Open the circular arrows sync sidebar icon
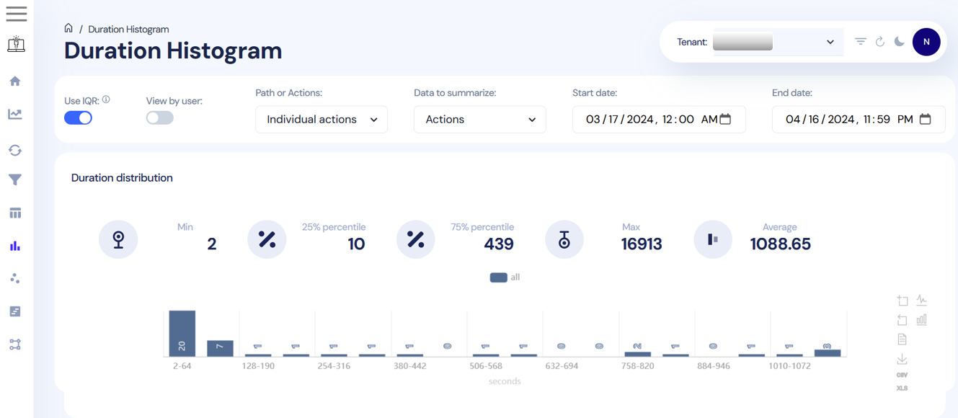Screen dimensions: 958x418 (x=15, y=150)
